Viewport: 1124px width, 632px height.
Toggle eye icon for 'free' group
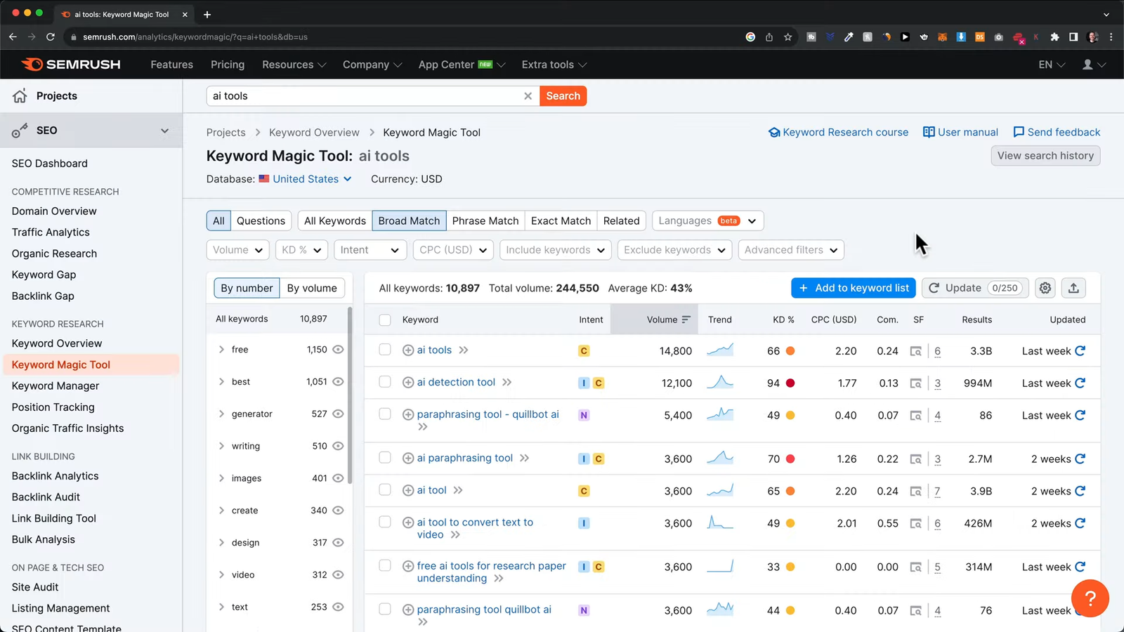point(338,350)
